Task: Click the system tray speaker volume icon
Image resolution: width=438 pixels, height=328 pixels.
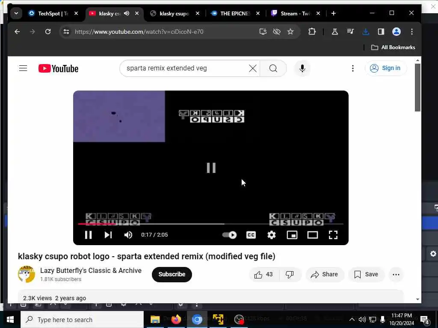Action: click(x=362, y=319)
